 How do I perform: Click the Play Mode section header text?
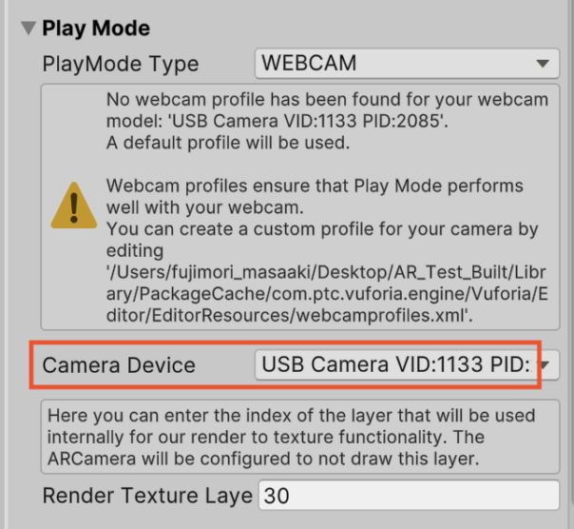[x=96, y=29]
